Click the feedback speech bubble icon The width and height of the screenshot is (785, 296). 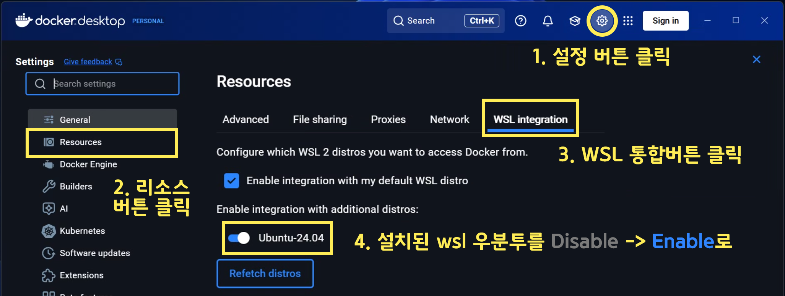[119, 62]
